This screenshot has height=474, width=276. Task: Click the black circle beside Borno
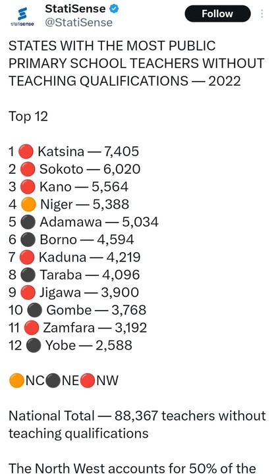click(x=28, y=240)
